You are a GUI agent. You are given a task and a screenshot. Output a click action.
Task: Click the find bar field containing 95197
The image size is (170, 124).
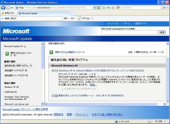tap(37, 18)
